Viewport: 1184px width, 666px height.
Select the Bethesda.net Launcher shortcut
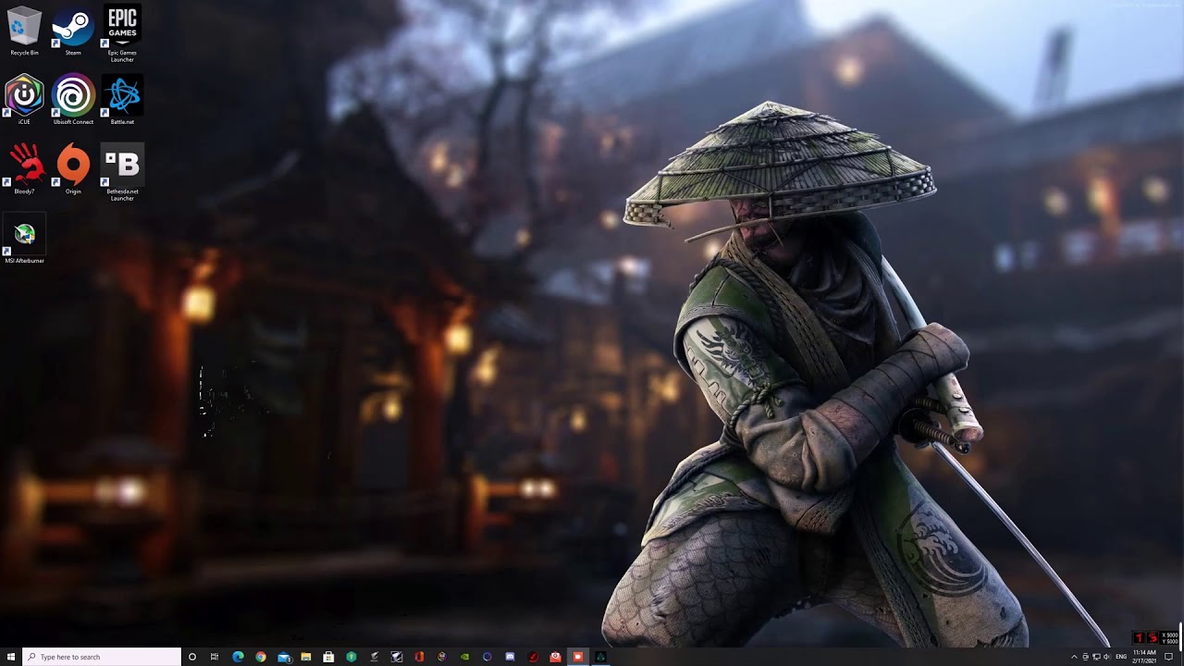[x=122, y=171]
